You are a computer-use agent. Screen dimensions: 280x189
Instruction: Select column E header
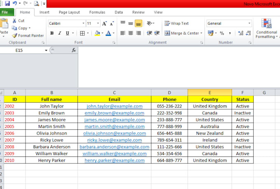(210, 93)
